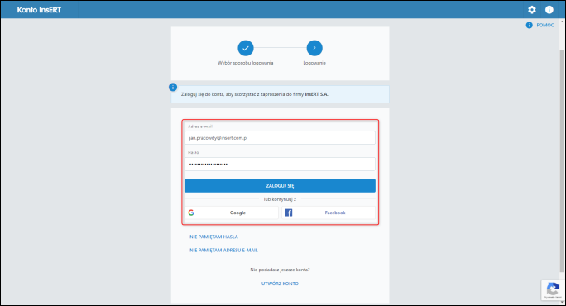Click the completed step checkmark circle
The height and width of the screenshot is (306, 566).
pyautogui.click(x=246, y=48)
